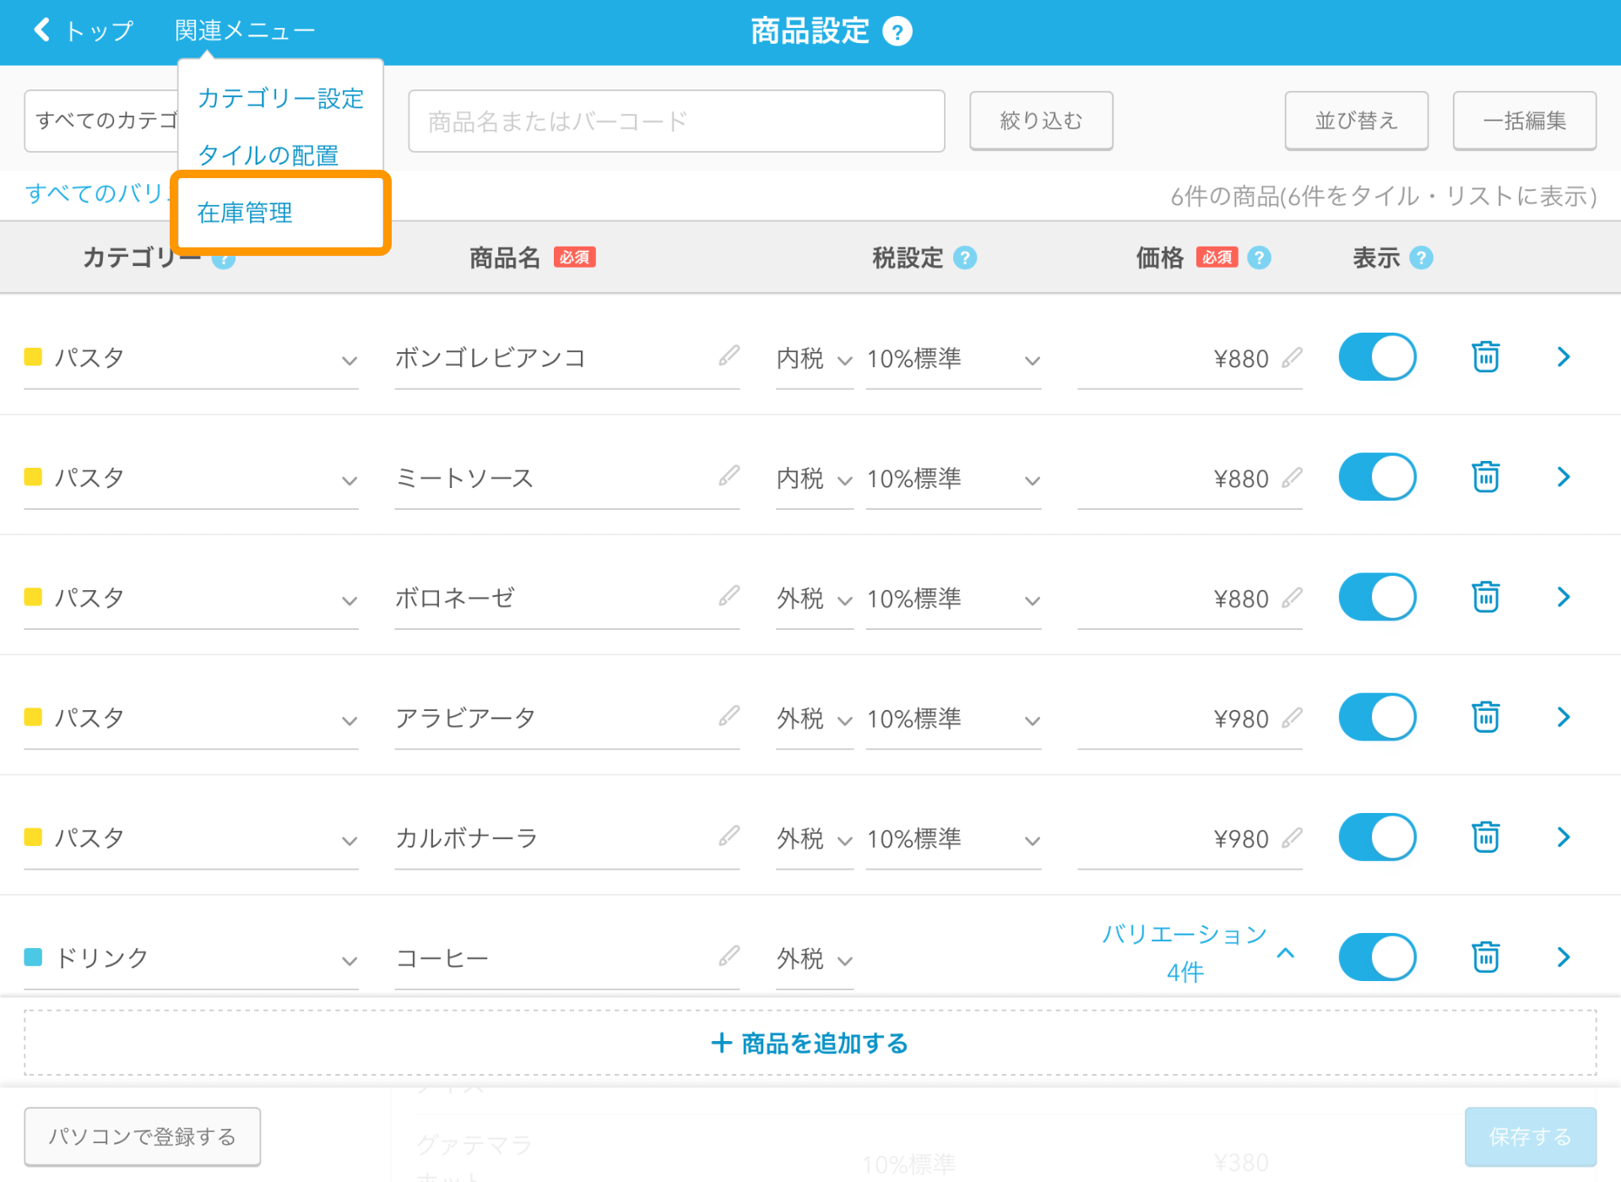Click the help icon beside 表示 header
This screenshot has height=1182, width=1621.
click(x=1421, y=258)
